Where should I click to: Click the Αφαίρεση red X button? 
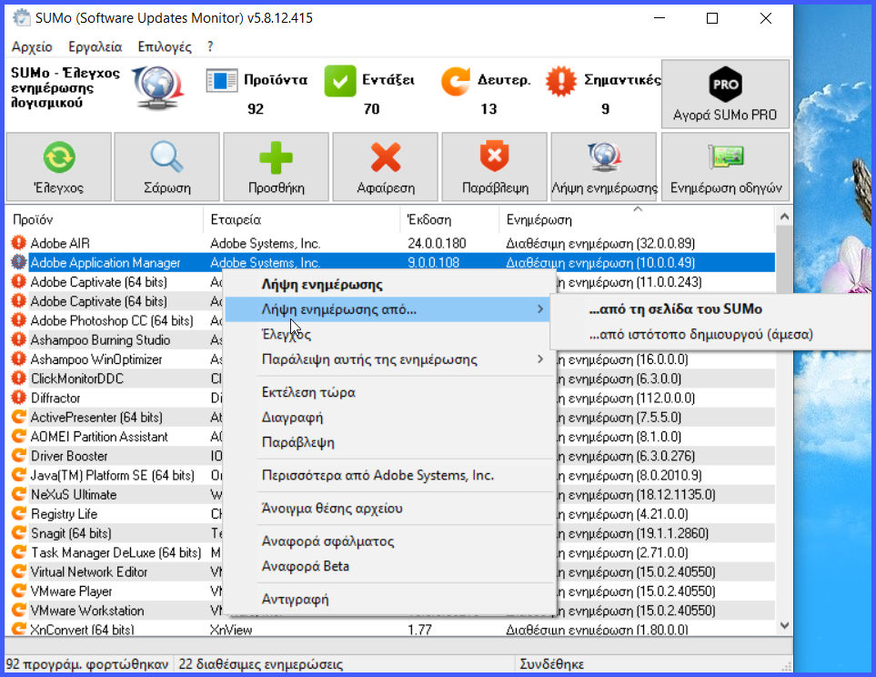pyautogui.click(x=386, y=167)
